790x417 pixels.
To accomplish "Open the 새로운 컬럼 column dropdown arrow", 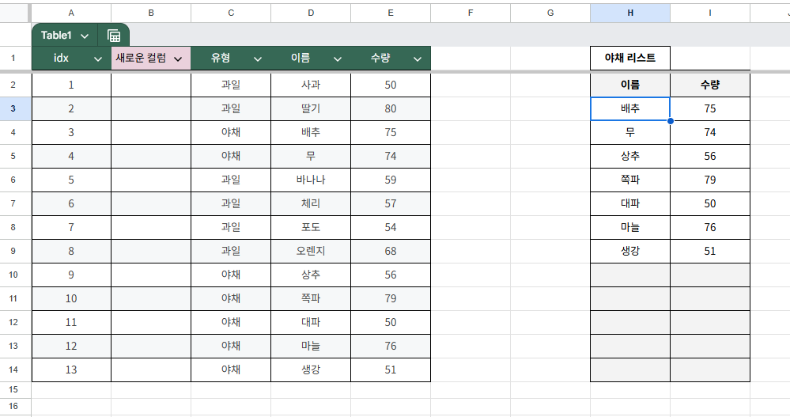I will [x=178, y=59].
